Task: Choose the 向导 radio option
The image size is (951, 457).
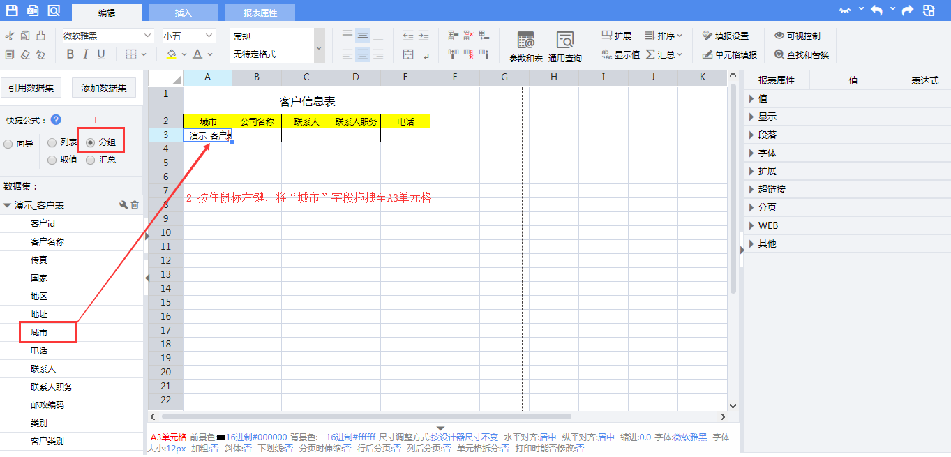Action: [8, 144]
